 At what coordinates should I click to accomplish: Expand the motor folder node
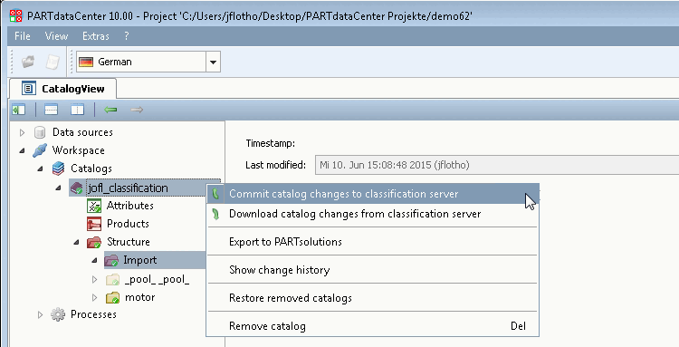(95, 297)
